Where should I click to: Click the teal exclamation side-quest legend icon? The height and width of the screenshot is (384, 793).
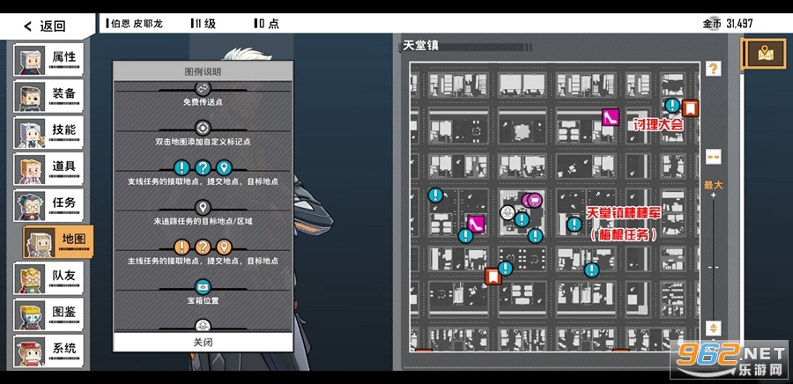[182, 167]
